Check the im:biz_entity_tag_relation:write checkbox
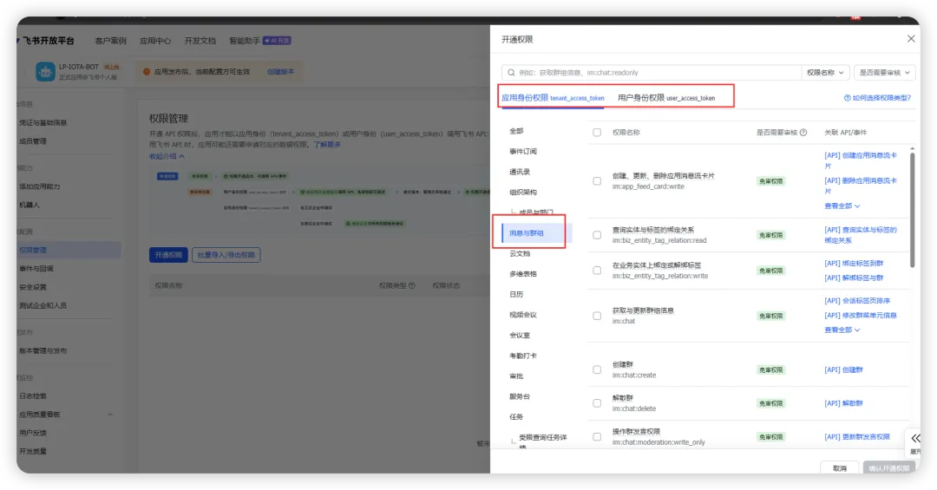 click(597, 271)
